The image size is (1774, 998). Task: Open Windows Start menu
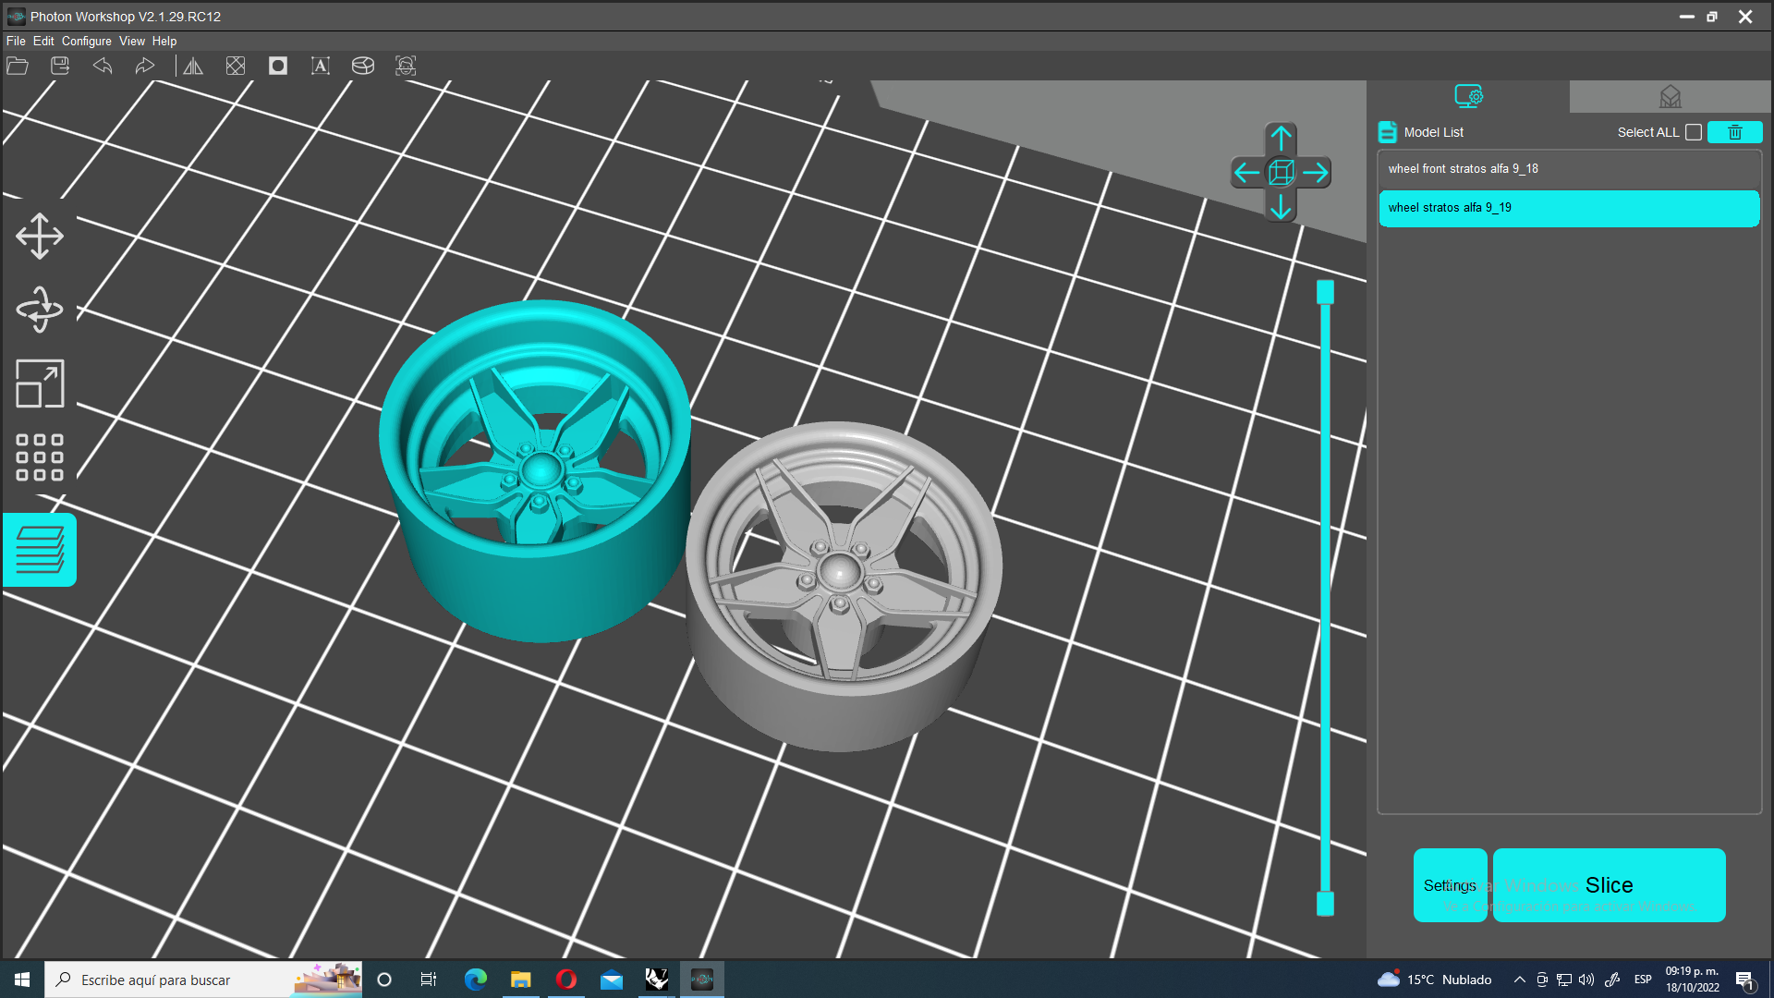tap(22, 980)
